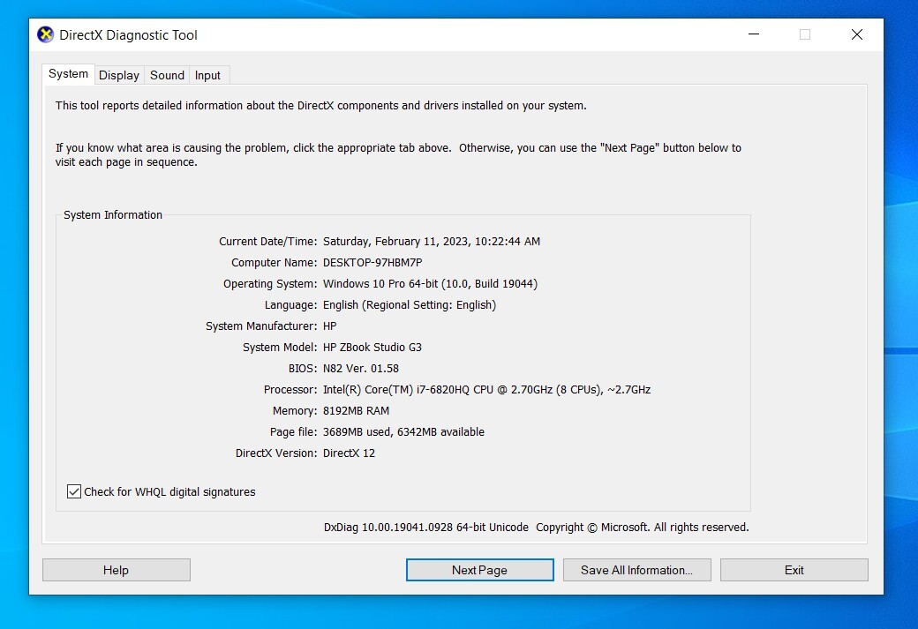Minimize the DirectX Diagnostic Tool window
Screen dimensions: 918x629
pyautogui.click(x=754, y=34)
